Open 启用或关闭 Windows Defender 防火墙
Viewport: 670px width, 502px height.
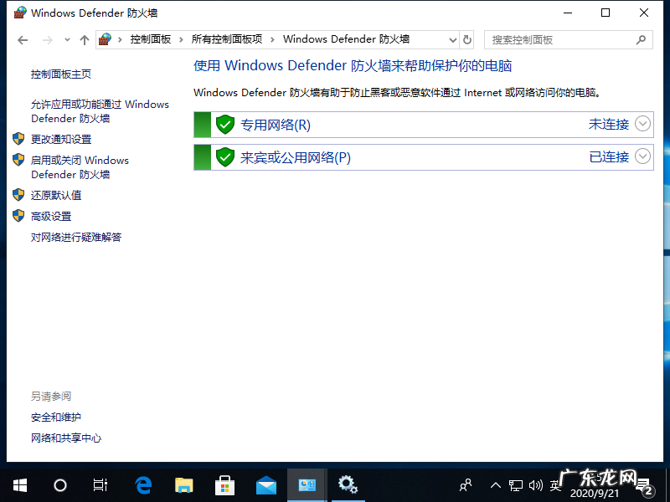click(80, 166)
